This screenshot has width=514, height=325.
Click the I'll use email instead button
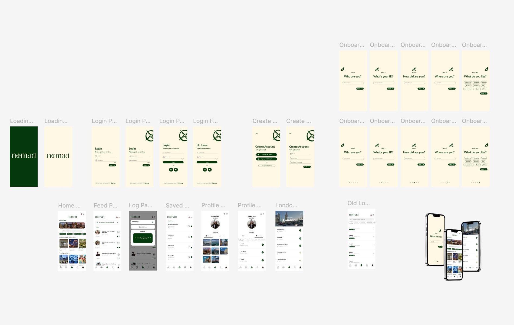267,166
